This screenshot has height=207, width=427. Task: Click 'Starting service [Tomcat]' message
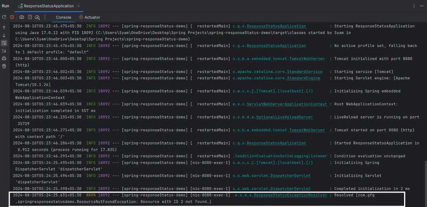364,72
